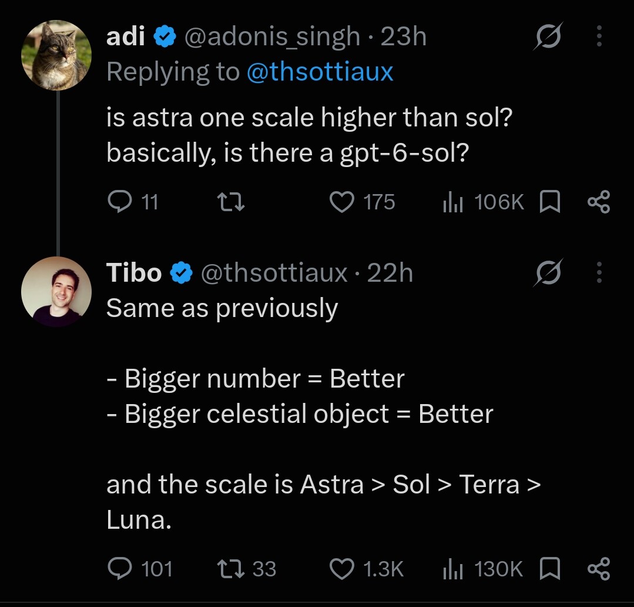The image size is (634, 607).
Task: Like adi's tweet with 175 likes
Action: coord(363,202)
